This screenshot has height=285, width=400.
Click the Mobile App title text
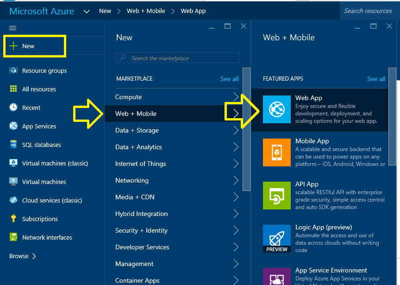pyautogui.click(x=312, y=141)
